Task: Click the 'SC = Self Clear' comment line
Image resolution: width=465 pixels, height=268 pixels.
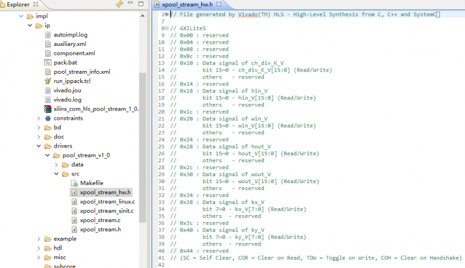Action: pyautogui.click(x=316, y=258)
